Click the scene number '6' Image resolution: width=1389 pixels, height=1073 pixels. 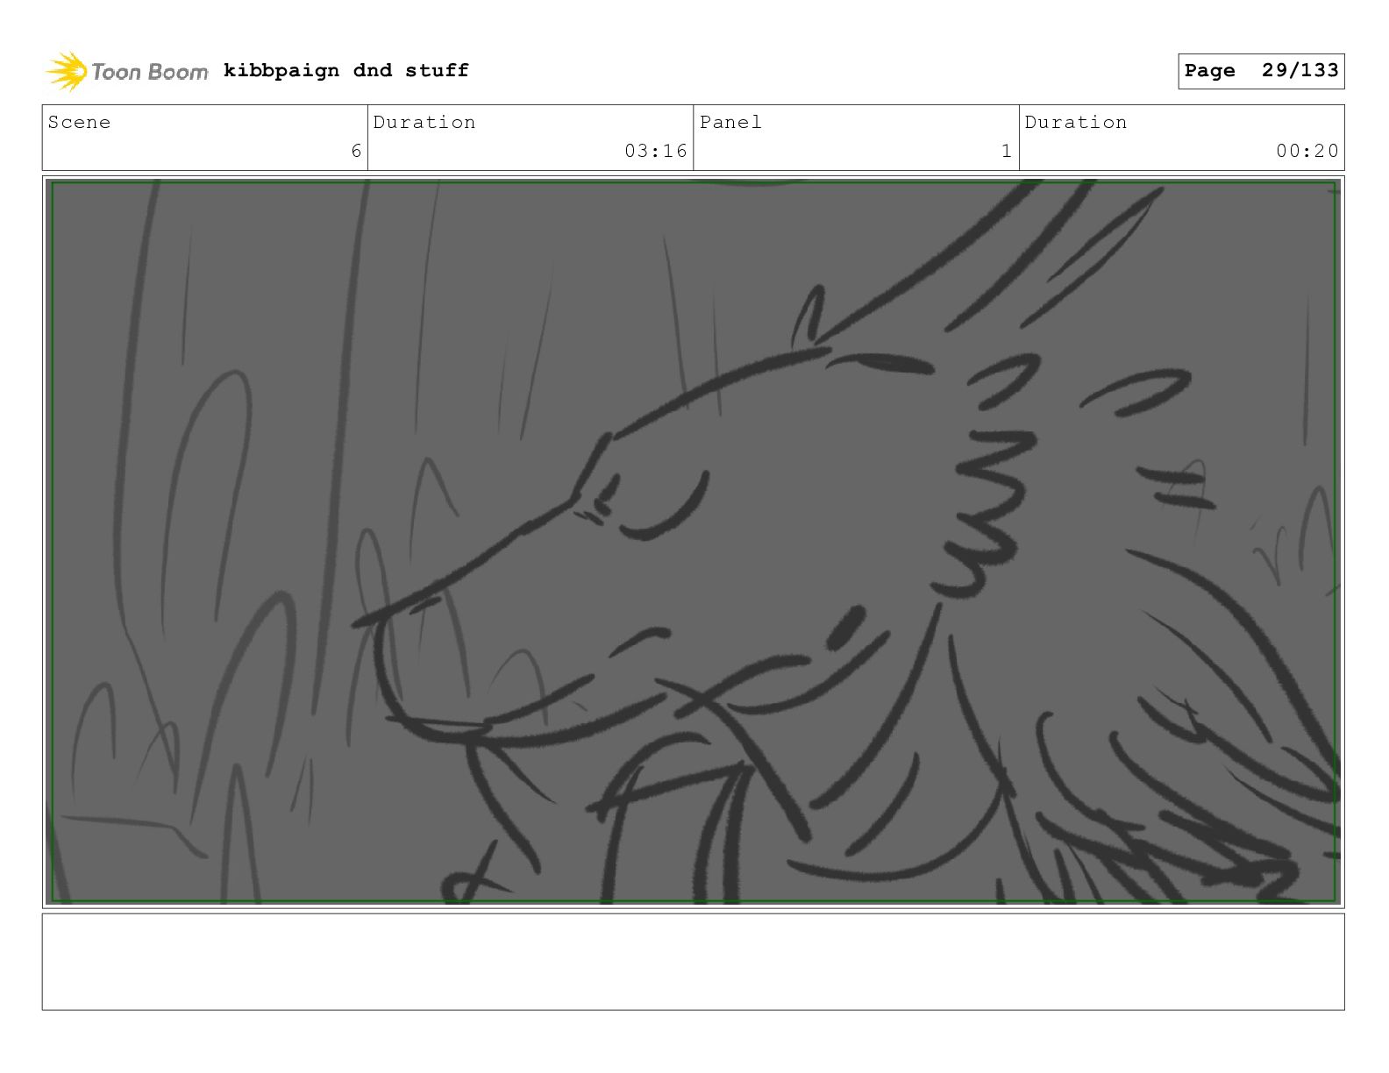coord(356,151)
